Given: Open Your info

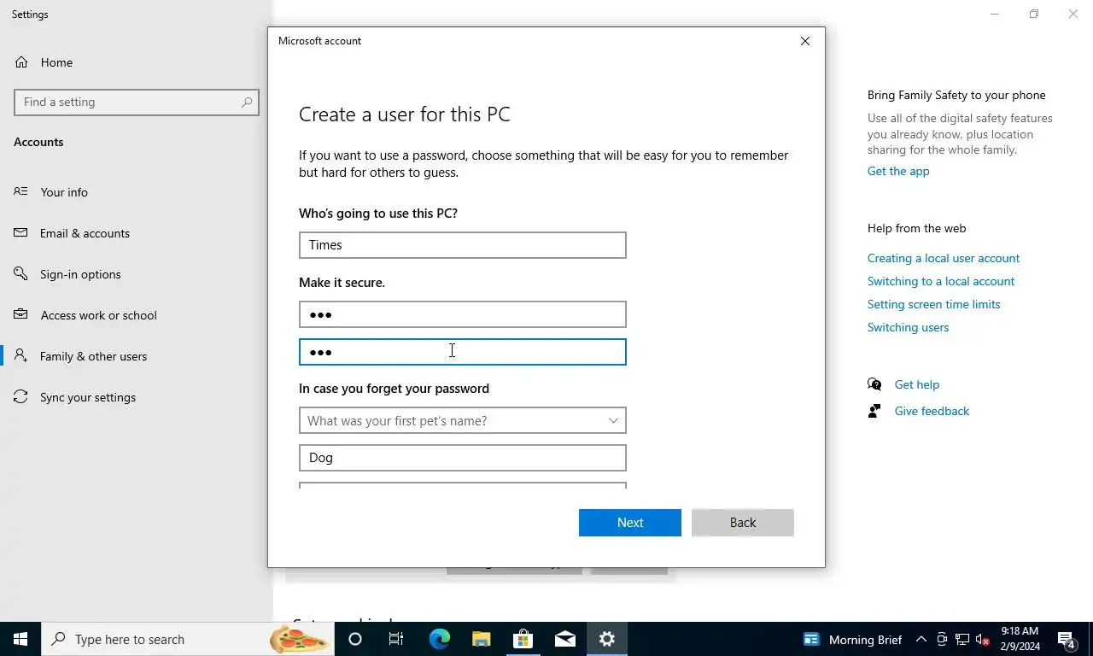Looking at the screenshot, I should point(64,192).
